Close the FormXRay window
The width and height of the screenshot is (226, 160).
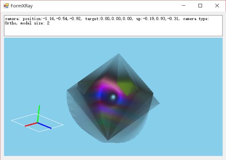click(217, 6)
